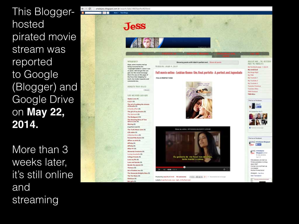Open the Full movie online post title
This screenshot has height=224, width=299.
coord(199,73)
